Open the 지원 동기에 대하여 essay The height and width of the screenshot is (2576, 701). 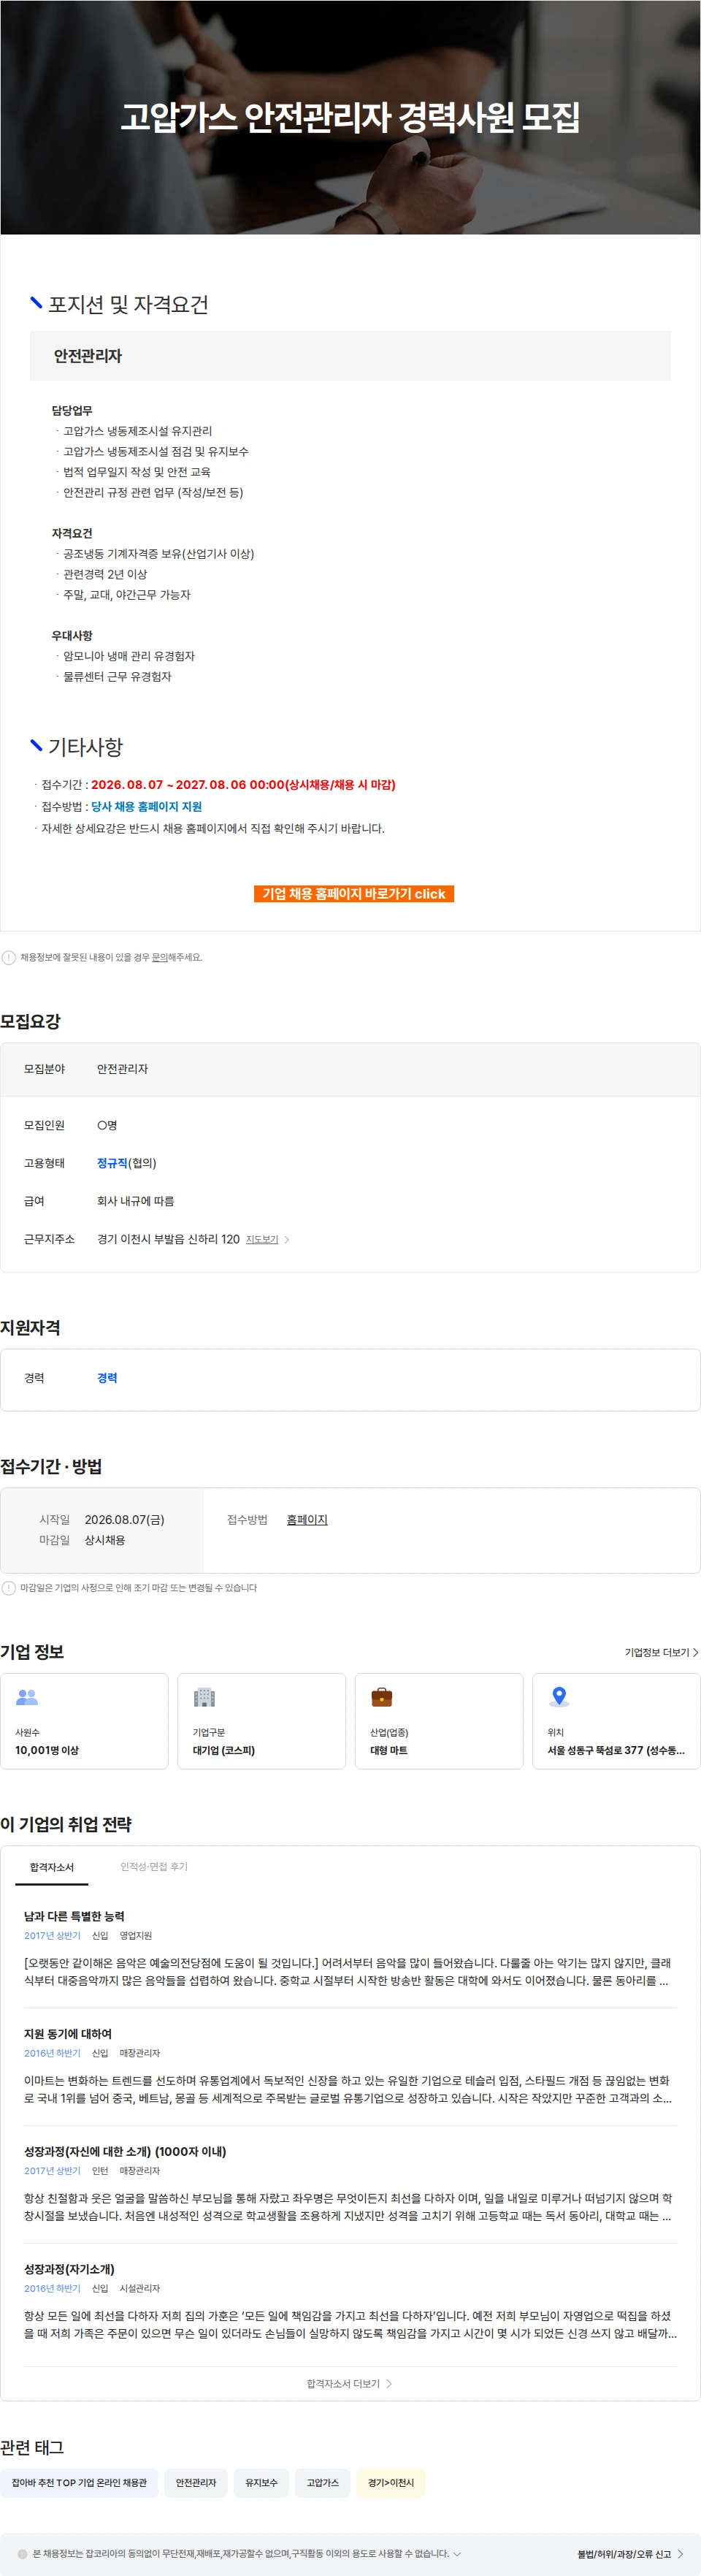pos(68,2034)
